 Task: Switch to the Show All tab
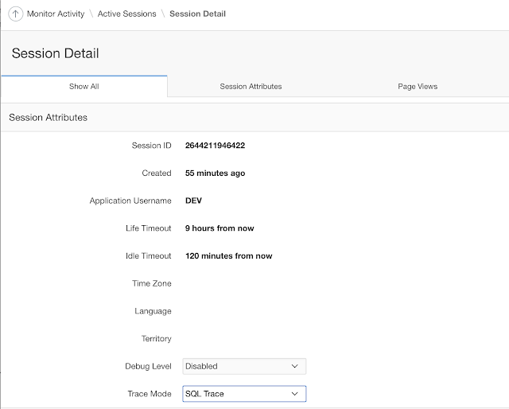click(84, 86)
